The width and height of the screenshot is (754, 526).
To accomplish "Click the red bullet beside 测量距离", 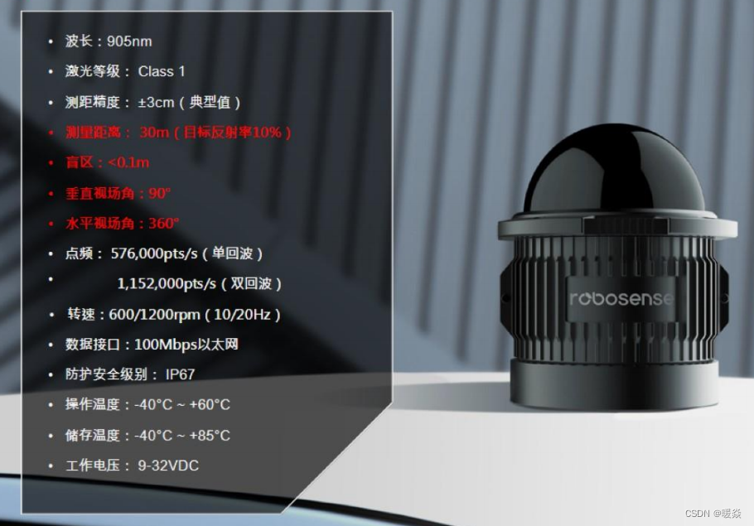I will (50, 132).
